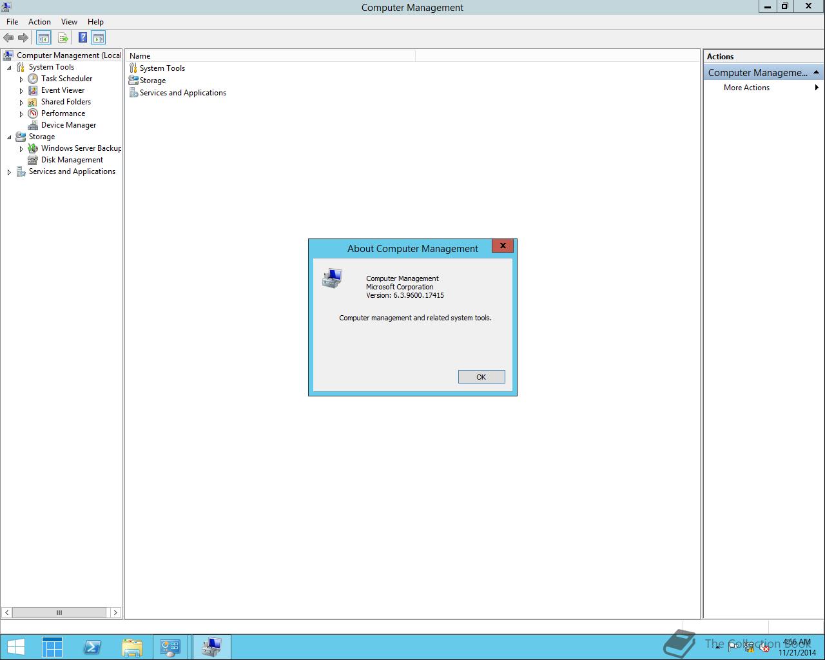Open Control Panel from the taskbar

point(170,647)
